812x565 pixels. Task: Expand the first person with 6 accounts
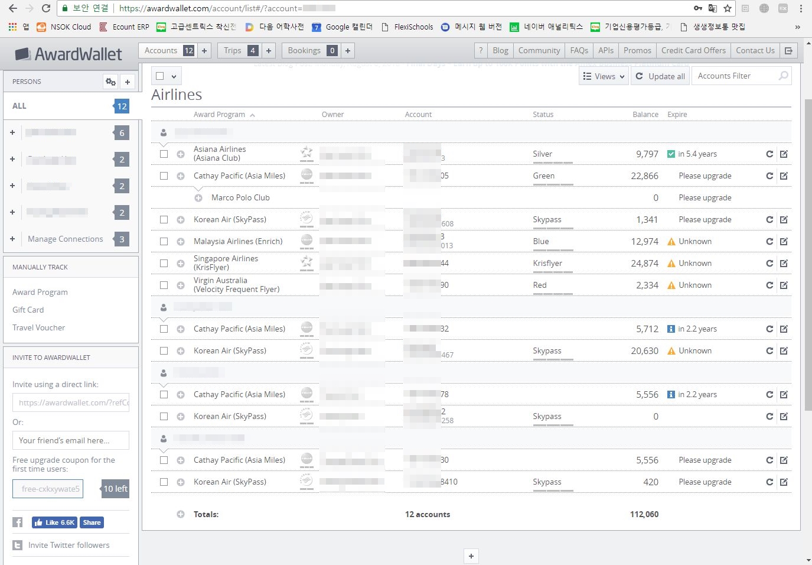click(x=12, y=132)
